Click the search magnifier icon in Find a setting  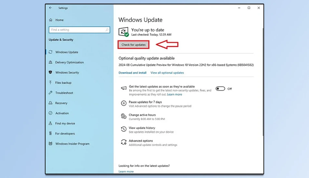107,30
